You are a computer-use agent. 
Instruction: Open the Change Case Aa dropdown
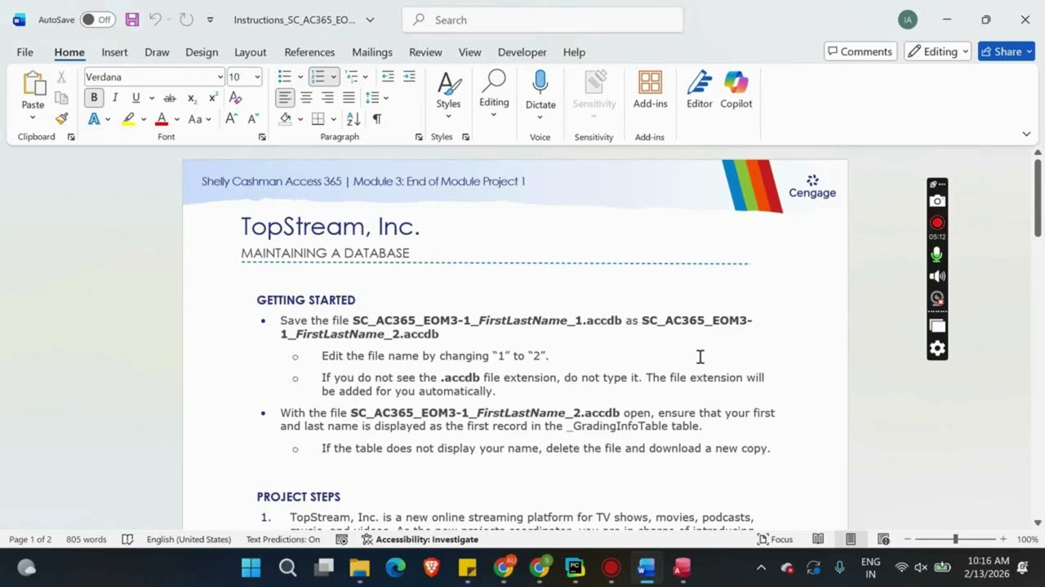[x=198, y=119]
